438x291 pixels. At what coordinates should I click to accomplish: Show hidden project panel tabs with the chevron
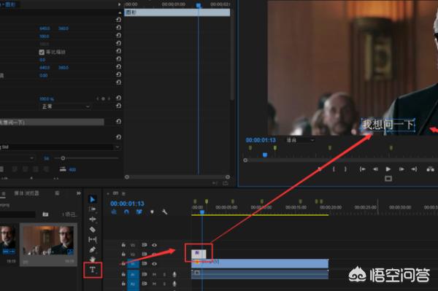(x=79, y=193)
